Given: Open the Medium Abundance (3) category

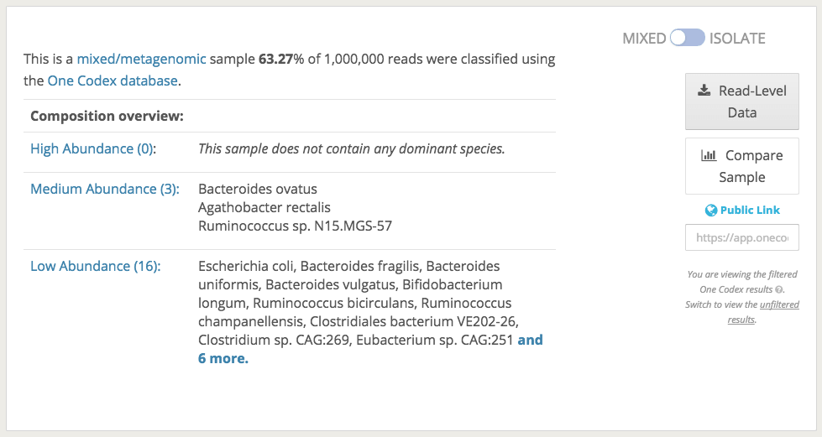Looking at the screenshot, I should [x=105, y=189].
